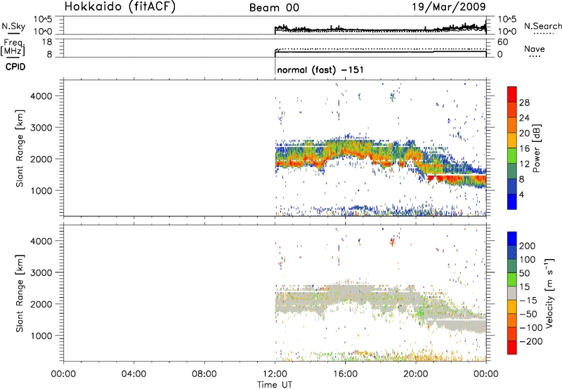Click "Slant Range [km]" label of power panel
This screenshot has height=389, width=562.
[20, 148]
